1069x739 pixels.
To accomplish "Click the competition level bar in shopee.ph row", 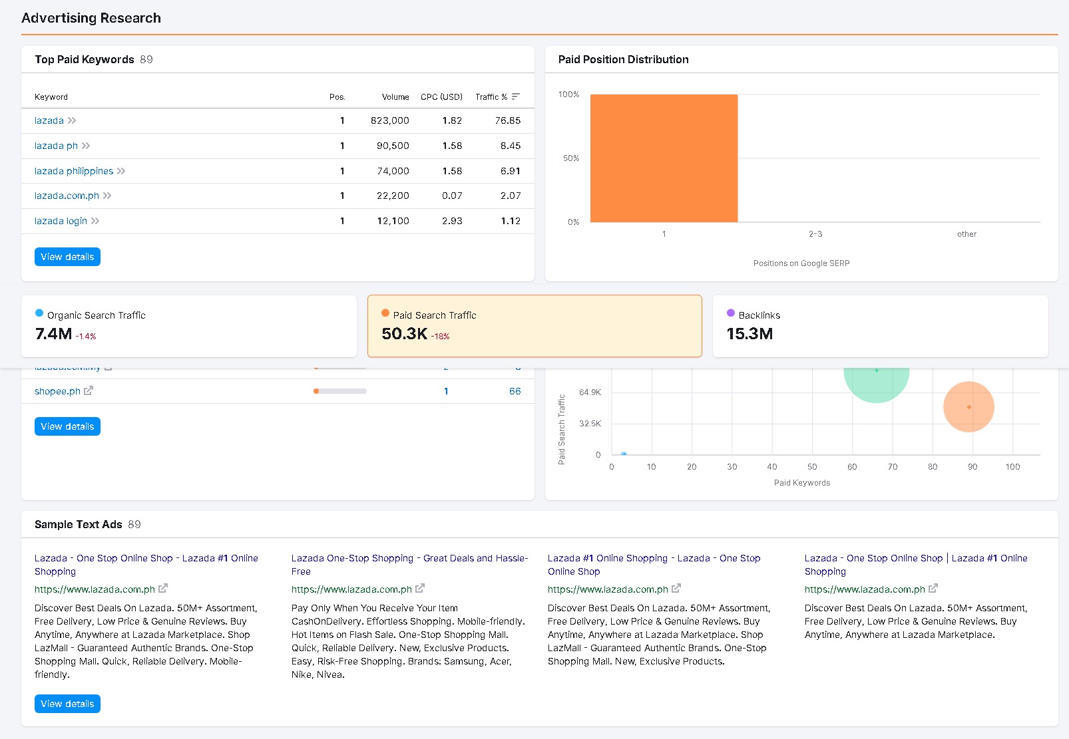I will pos(340,391).
